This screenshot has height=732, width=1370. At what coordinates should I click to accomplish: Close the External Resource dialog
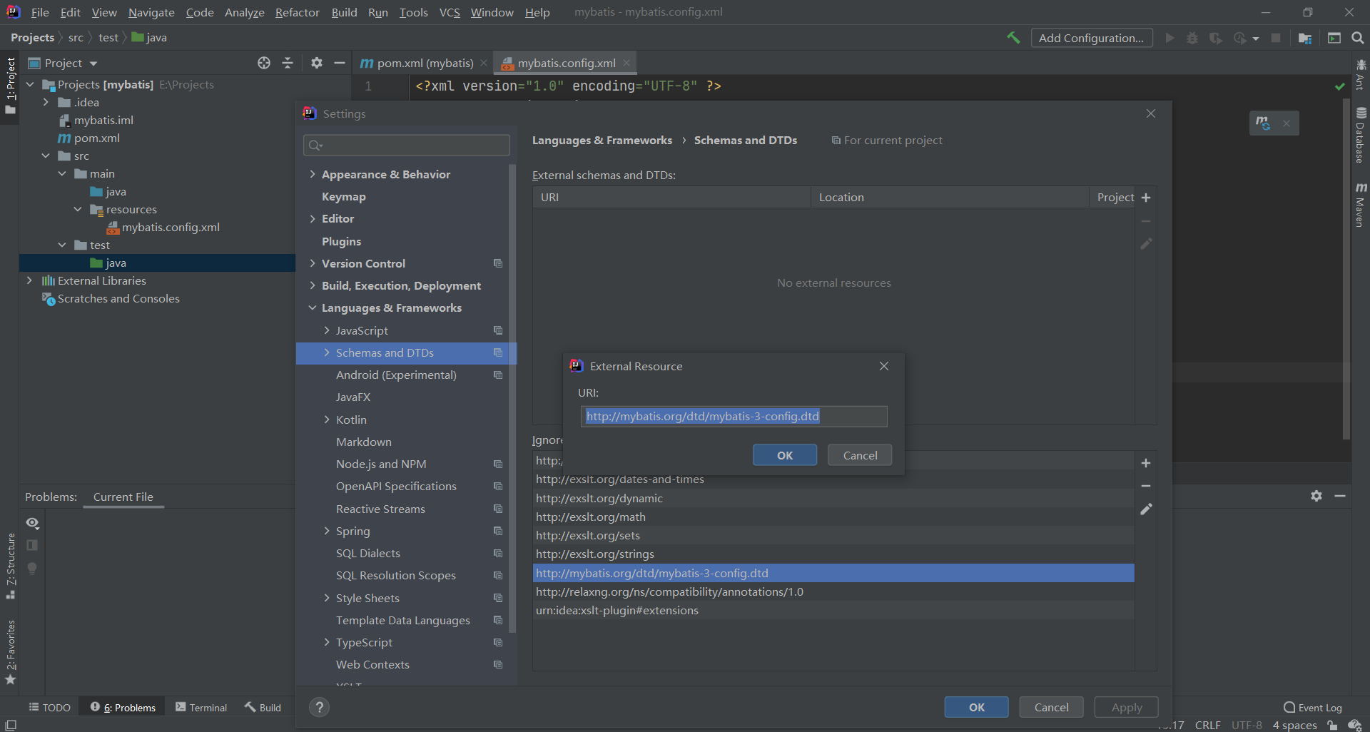(x=884, y=366)
